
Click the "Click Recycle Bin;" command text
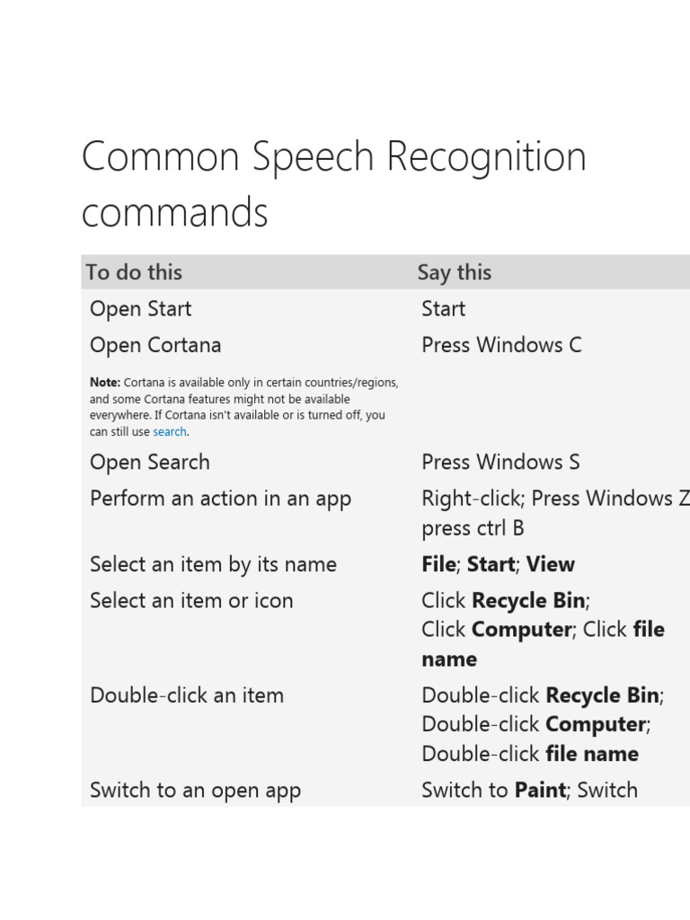tap(506, 600)
